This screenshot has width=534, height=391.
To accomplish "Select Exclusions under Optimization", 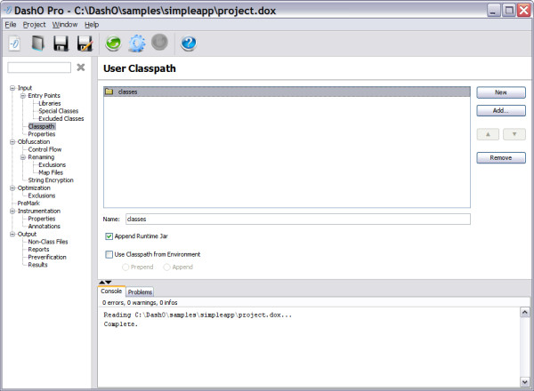I will pos(42,195).
